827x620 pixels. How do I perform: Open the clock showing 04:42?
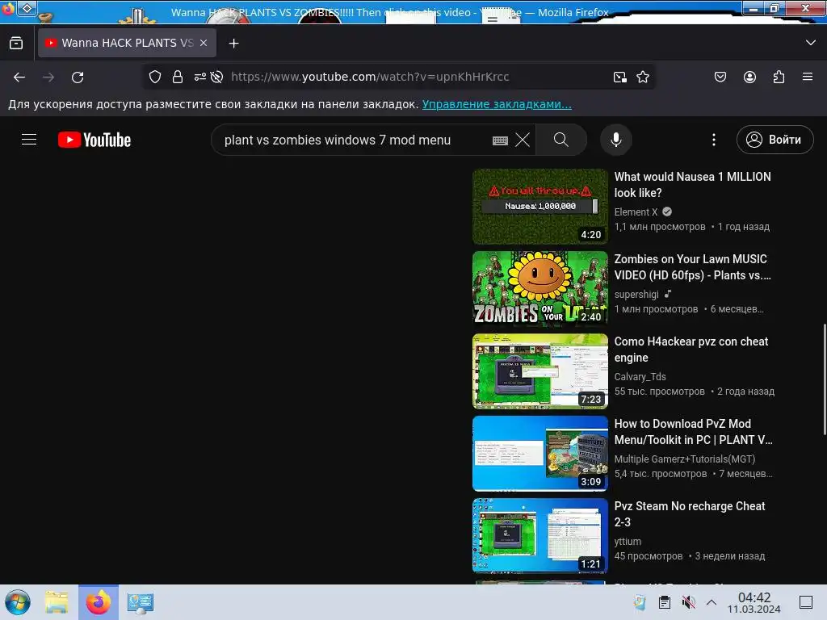click(754, 602)
